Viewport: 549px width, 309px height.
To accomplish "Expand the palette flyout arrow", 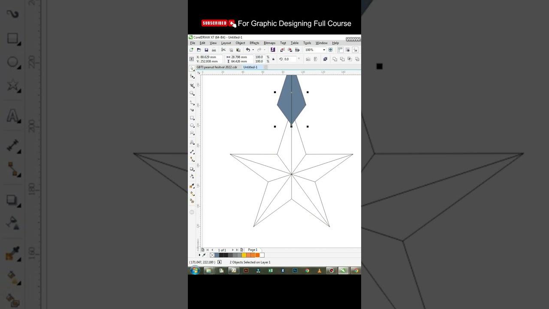I will click(199, 255).
